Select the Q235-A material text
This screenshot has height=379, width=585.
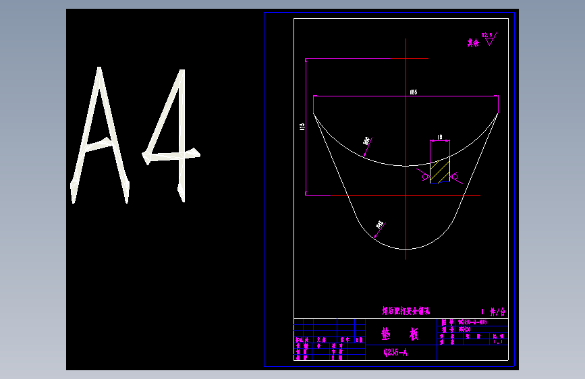pos(395,353)
